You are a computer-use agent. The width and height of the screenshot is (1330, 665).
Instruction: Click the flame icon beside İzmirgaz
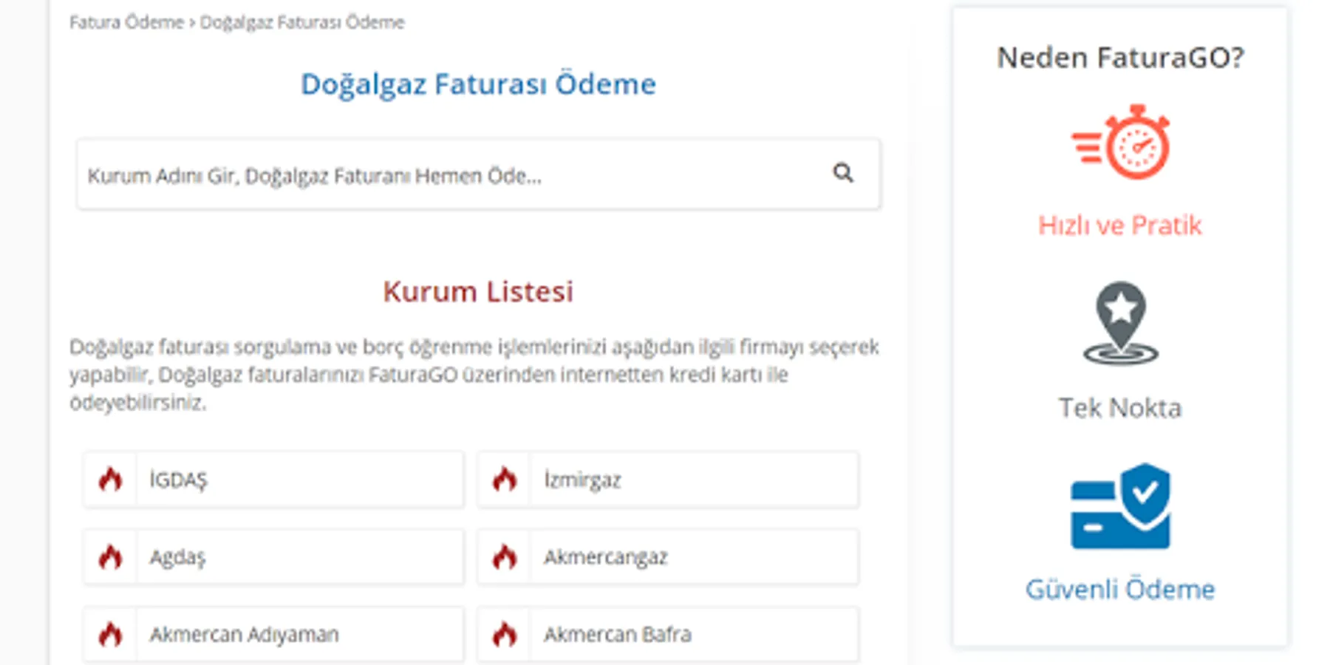505,480
